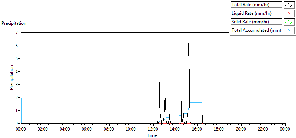Click the Liquid Rate red line icon
Viewport: 296px width, 138px height.
(x=289, y=13)
